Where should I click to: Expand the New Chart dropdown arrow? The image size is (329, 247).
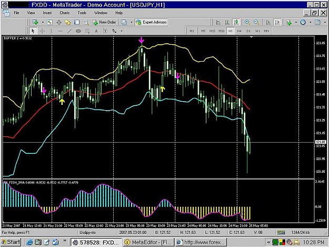coord(43,22)
